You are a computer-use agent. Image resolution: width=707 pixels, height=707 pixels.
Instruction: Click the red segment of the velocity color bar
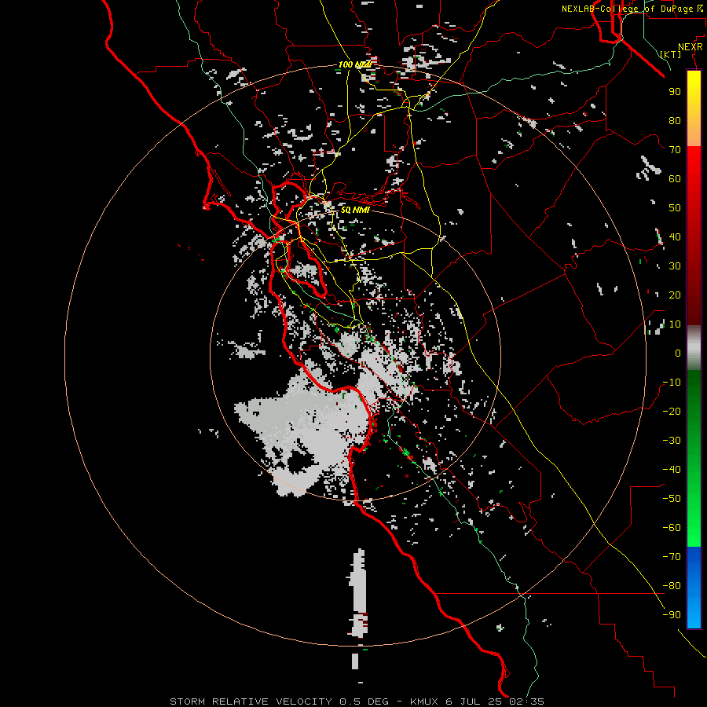pyautogui.click(x=694, y=234)
